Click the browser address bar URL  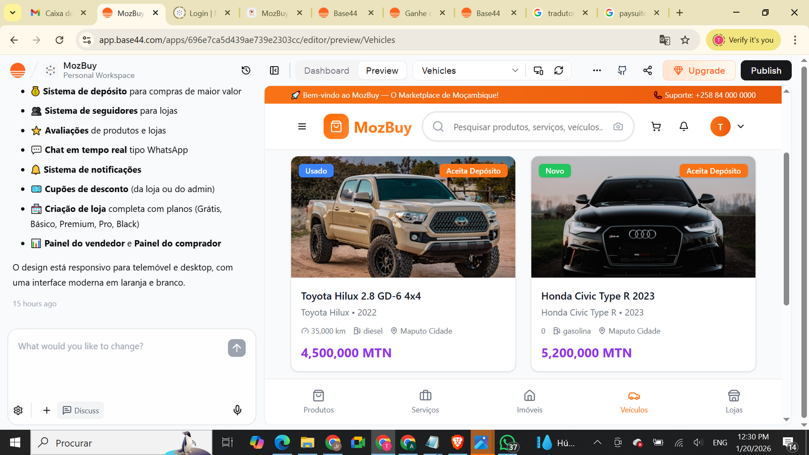[x=247, y=40]
